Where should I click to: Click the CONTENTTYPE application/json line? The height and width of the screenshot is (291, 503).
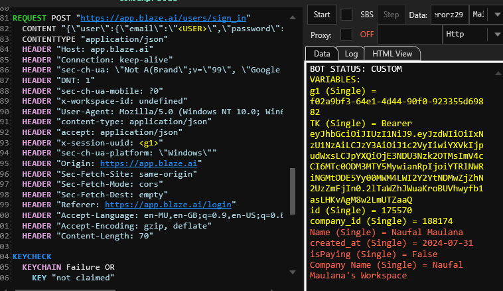95,39
